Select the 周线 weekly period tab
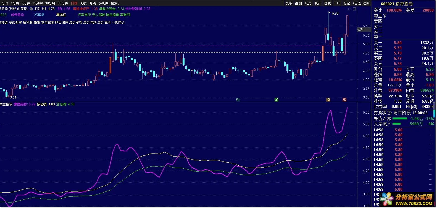The height and width of the screenshot is (208, 437). pos(83,3)
